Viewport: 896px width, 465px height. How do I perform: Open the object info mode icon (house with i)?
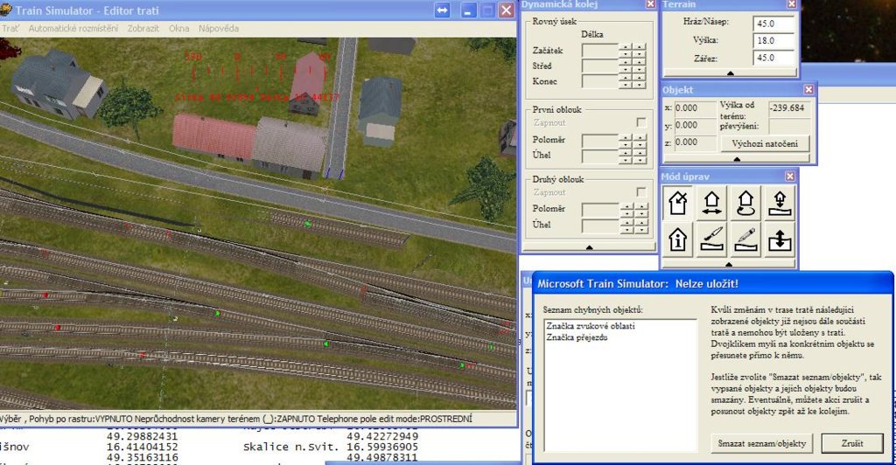pos(678,239)
